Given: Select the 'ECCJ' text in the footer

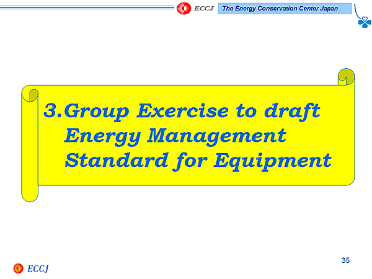Looking at the screenshot, I should click(x=38, y=268).
